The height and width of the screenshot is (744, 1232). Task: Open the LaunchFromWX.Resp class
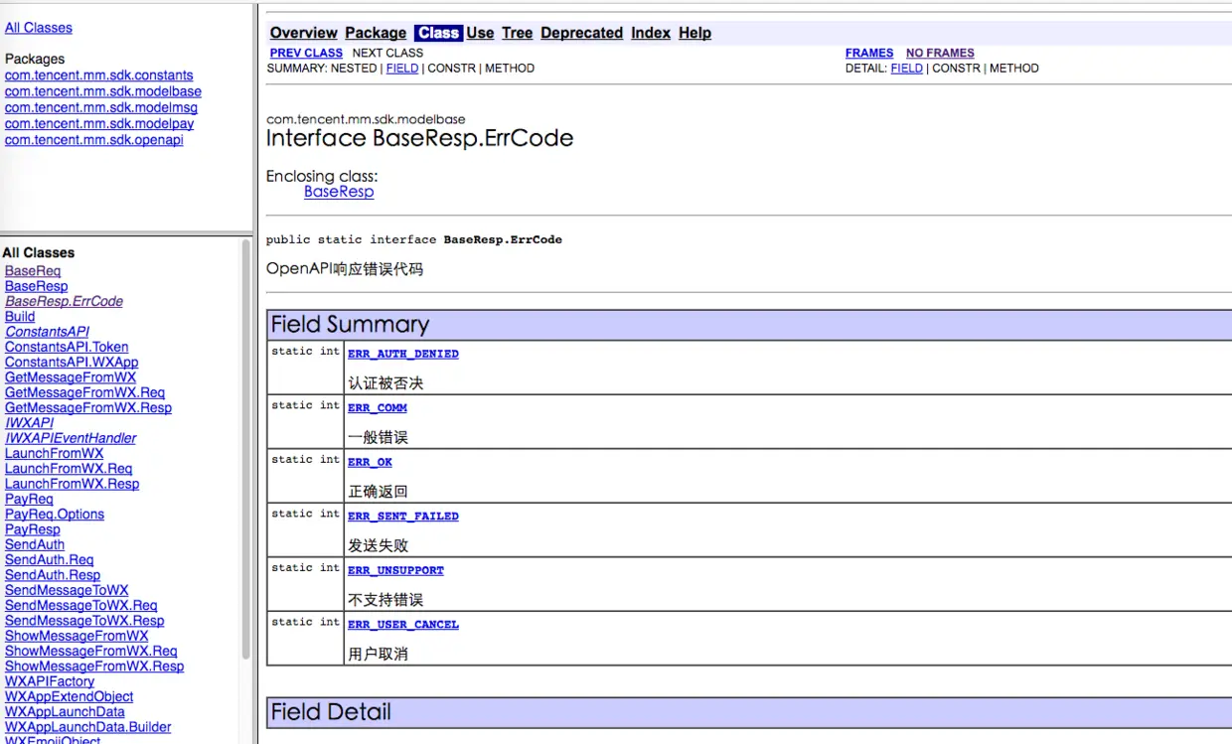click(72, 484)
